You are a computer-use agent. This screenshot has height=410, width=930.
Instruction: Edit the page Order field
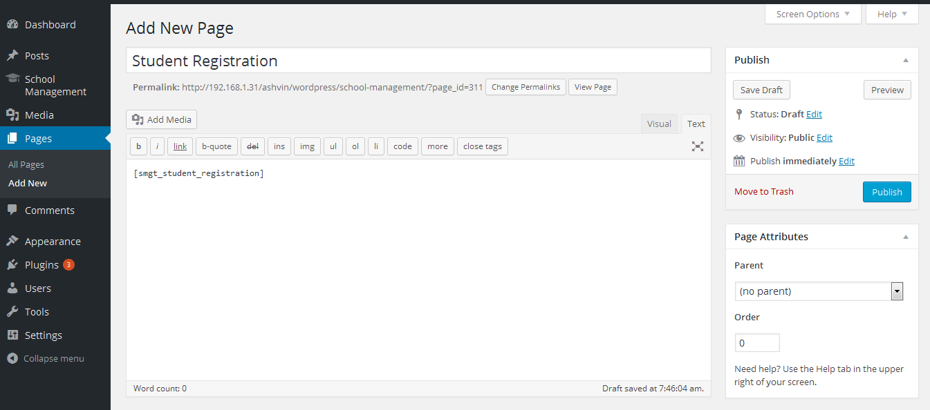point(756,342)
